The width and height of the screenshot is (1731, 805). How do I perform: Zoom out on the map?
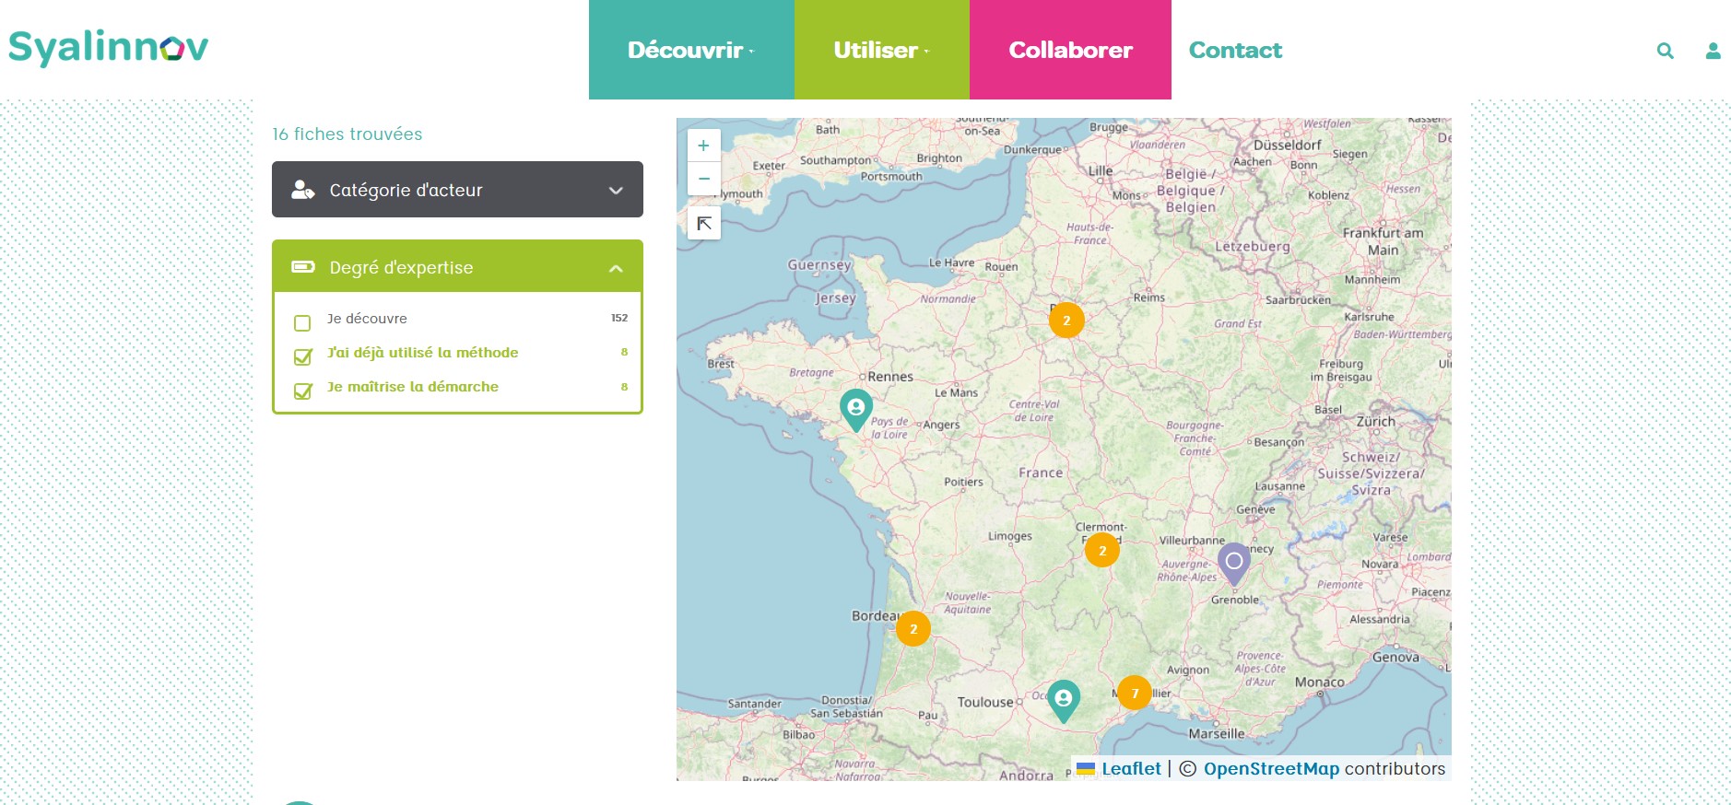click(x=703, y=179)
